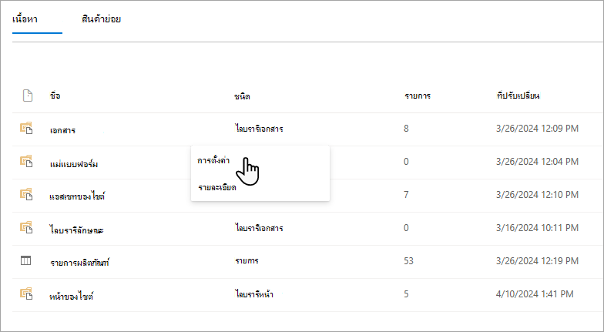Viewport: 604px width, 332px height.
Task: Open the แม่แบบฟอร์ม library link
Action: coord(74,164)
